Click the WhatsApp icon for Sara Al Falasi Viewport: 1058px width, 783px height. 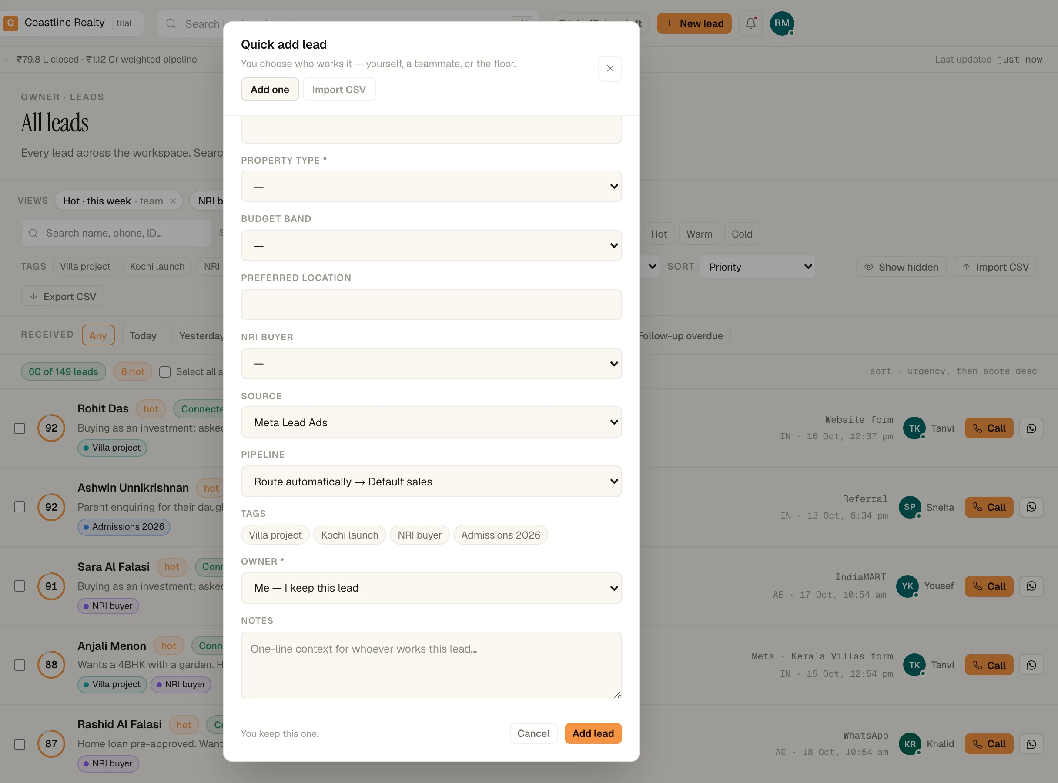coord(1031,586)
